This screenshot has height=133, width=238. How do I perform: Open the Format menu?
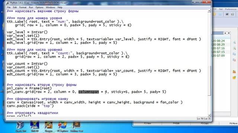pyautogui.click(x=23, y=7)
